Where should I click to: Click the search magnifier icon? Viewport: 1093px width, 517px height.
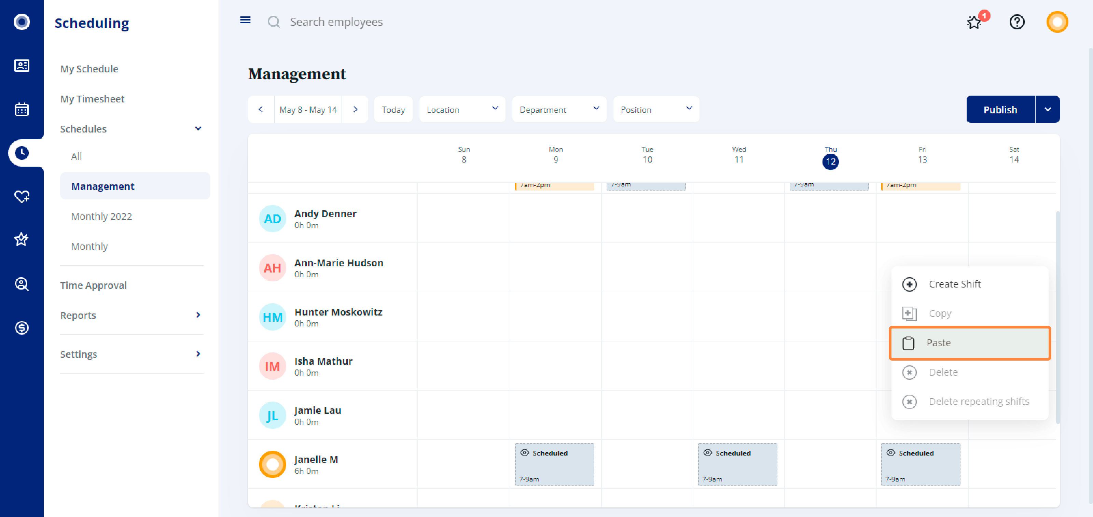[x=274, y=22]
